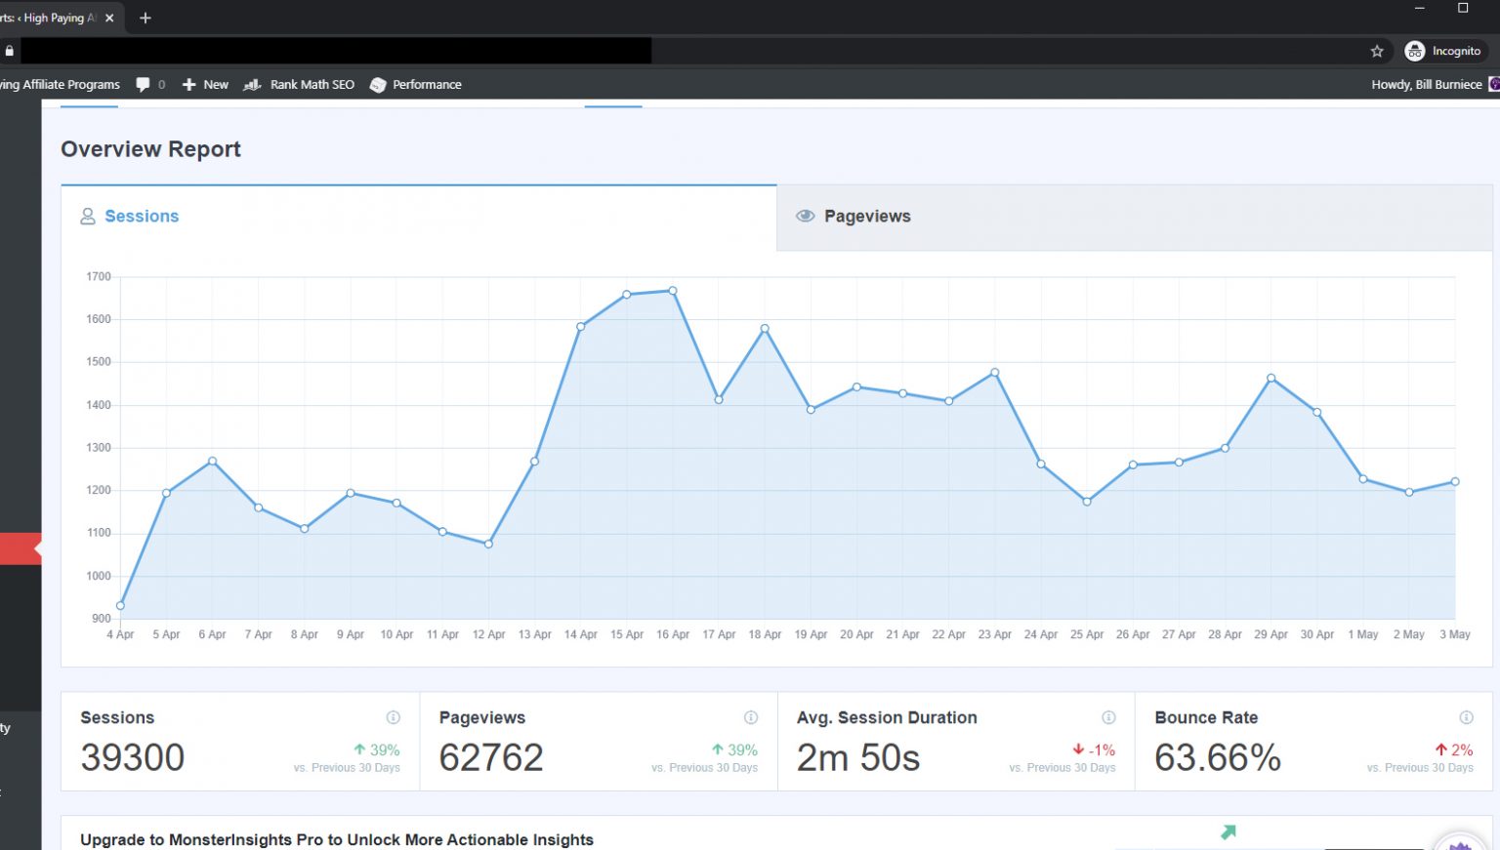
Task: Click the bookmark star icon in address bar
Action: tap(1377, 51)
